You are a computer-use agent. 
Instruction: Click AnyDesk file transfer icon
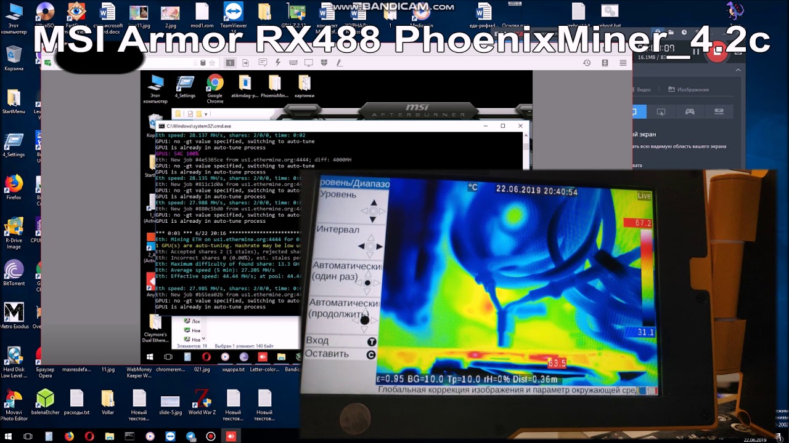pos(245,63)
